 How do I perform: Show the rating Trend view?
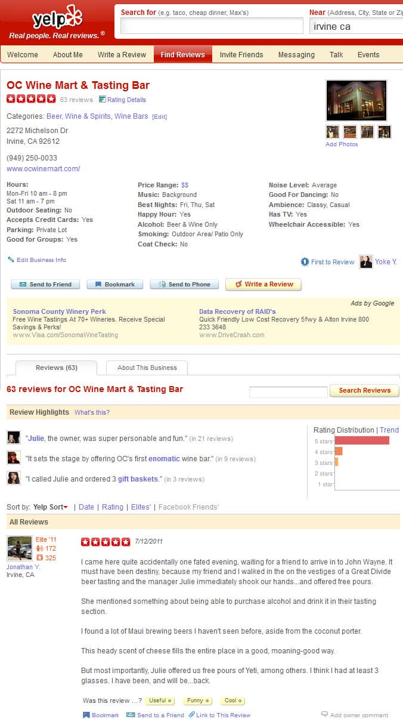click(389, 430)
